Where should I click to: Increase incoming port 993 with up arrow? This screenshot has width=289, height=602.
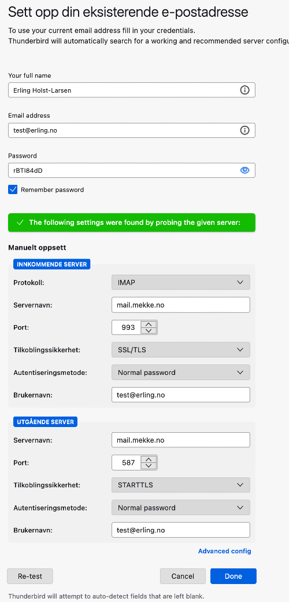click(149, 324)
